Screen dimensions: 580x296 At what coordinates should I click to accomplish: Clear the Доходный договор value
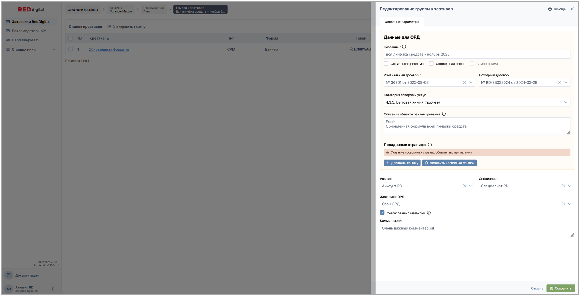click(559, 82)
